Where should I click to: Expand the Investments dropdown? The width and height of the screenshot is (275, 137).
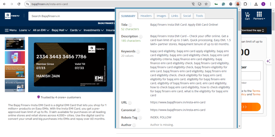(x=94, y=30)
